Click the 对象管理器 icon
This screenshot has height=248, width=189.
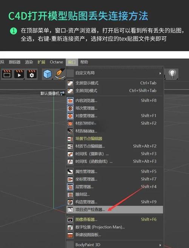(x=70, y=116)
